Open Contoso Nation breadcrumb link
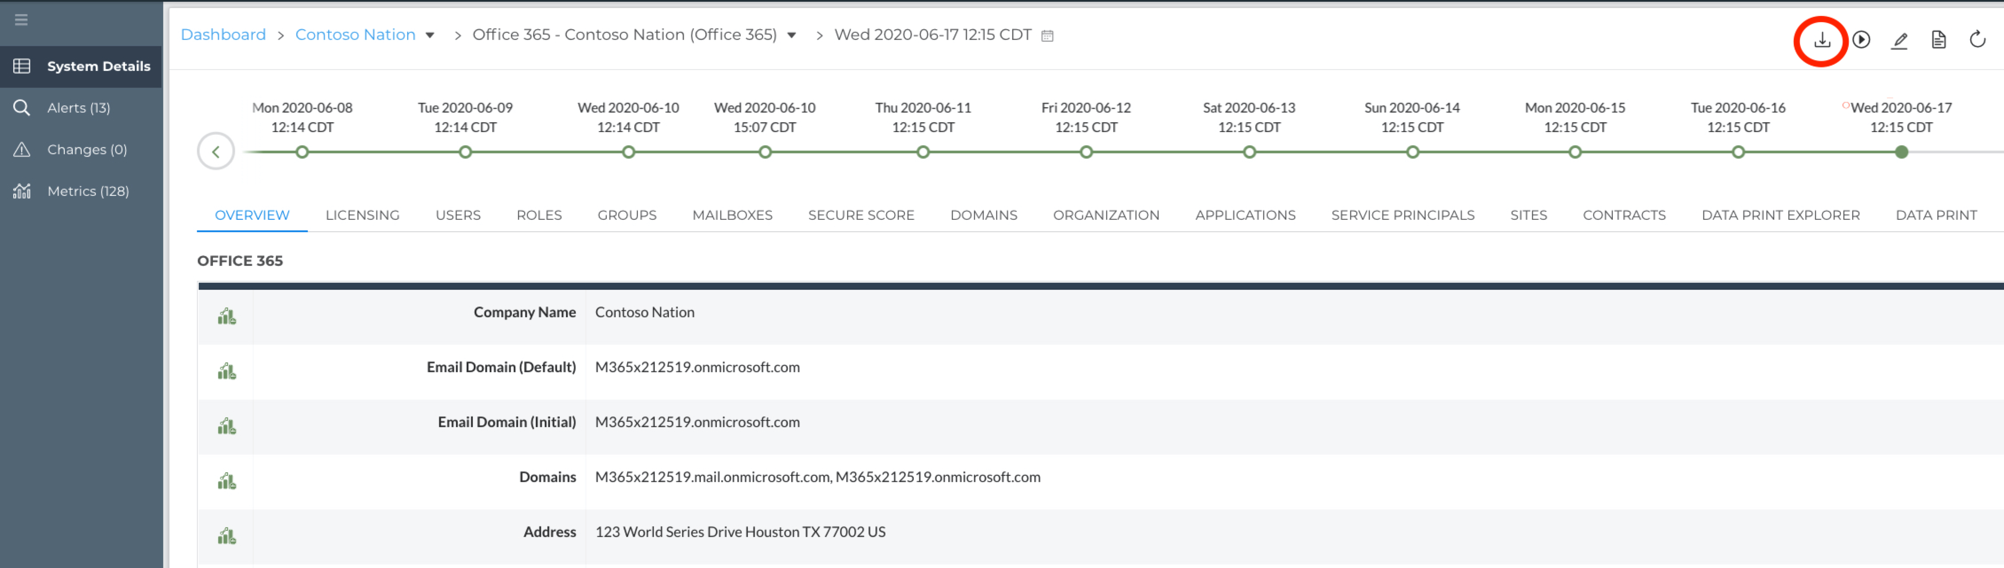2004x568 pixels. click(356, 35)
